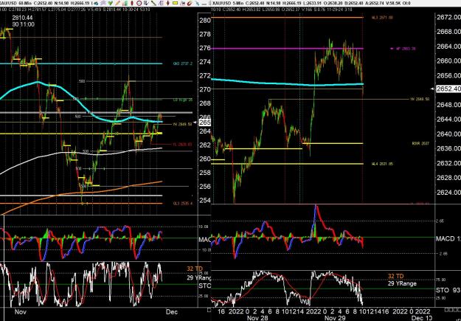
Task: Click the 2810.44 price readout at top left
Action: click(x=23, y=18)
